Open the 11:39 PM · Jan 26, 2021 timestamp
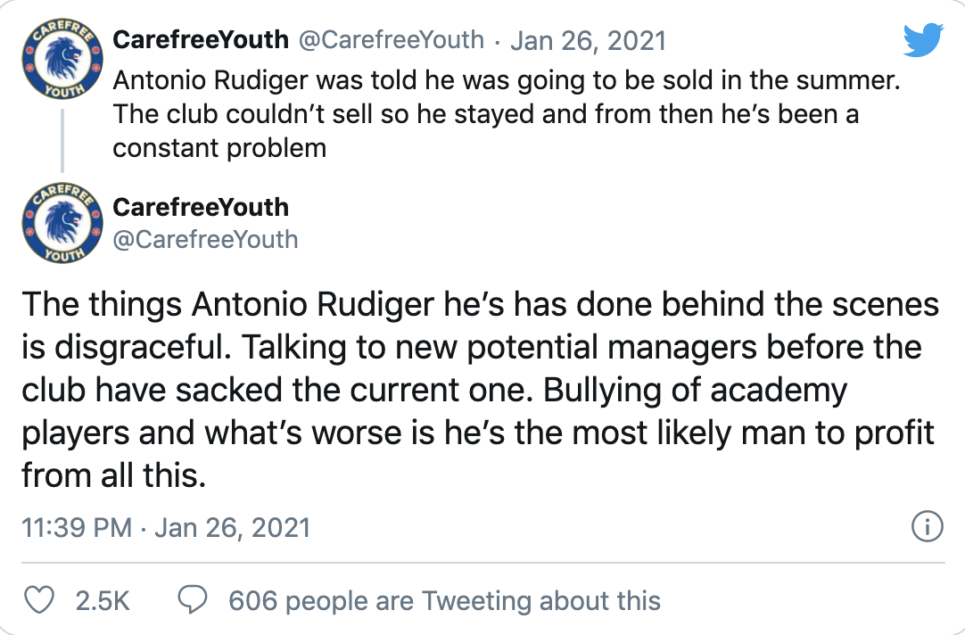Viewport: 965px width, 635px height. coord(166,527)
